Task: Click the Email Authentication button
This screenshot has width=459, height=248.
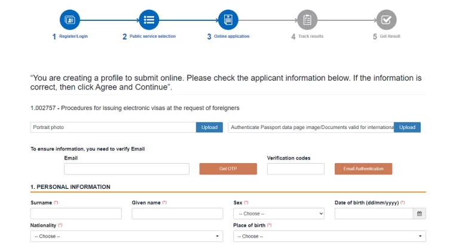Action: (363, 169)
